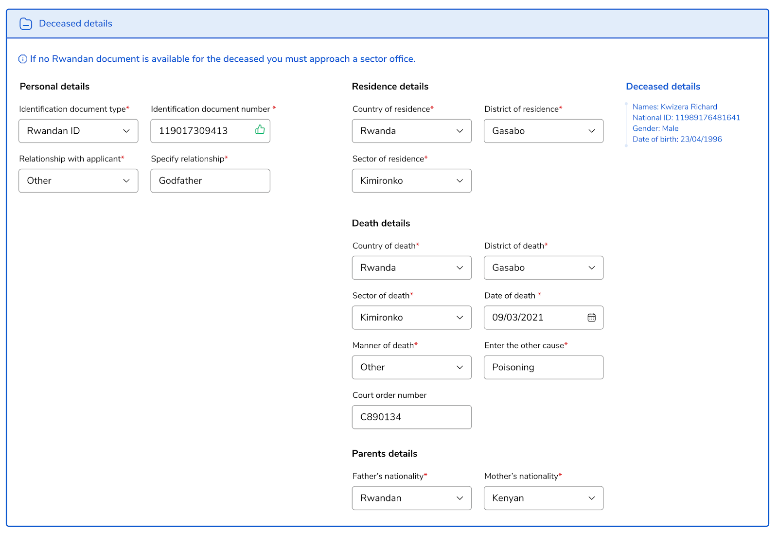Click Identification document number field
Screen dimensions: 778x534
(210, 131)
